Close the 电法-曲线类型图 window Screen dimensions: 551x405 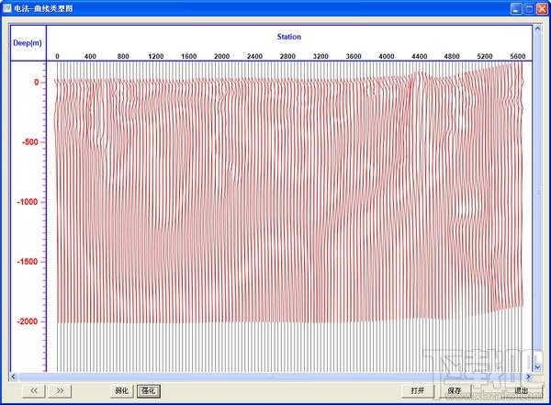[x=542, y=8]
